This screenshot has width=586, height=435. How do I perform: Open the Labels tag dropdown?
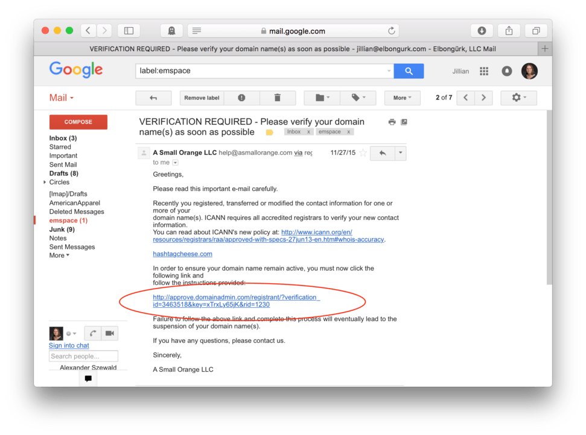[x=358, y=98]
